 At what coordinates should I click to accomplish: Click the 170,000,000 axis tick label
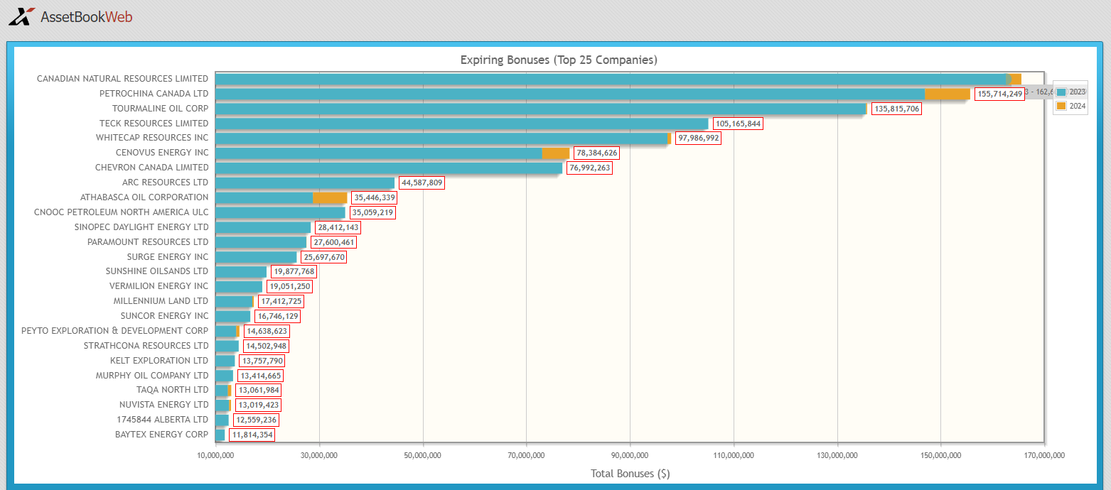1043,455
